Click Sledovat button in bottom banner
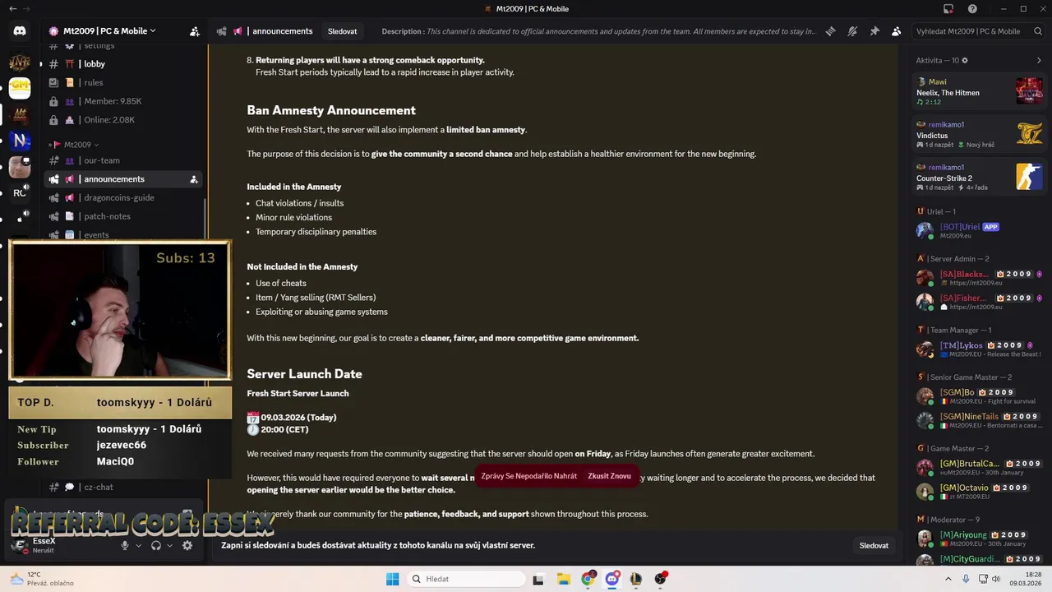This screenshot has height=592, width=1052. point(874,545)
